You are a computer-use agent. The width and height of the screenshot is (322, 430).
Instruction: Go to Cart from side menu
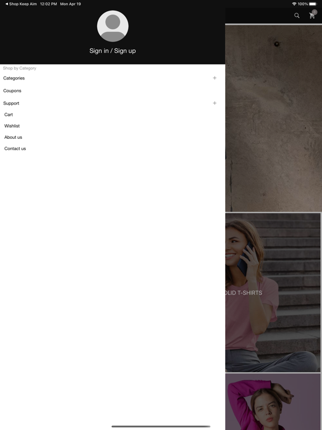8,115
